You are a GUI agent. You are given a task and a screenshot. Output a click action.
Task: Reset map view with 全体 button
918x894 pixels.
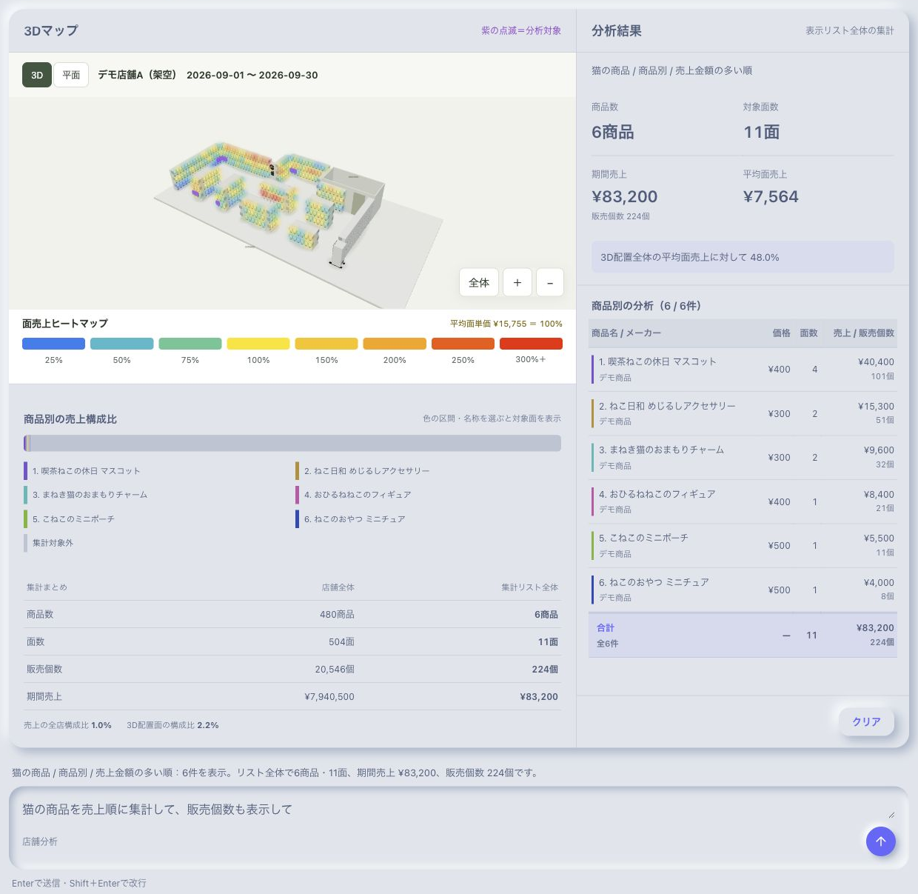tap(479, 282)
